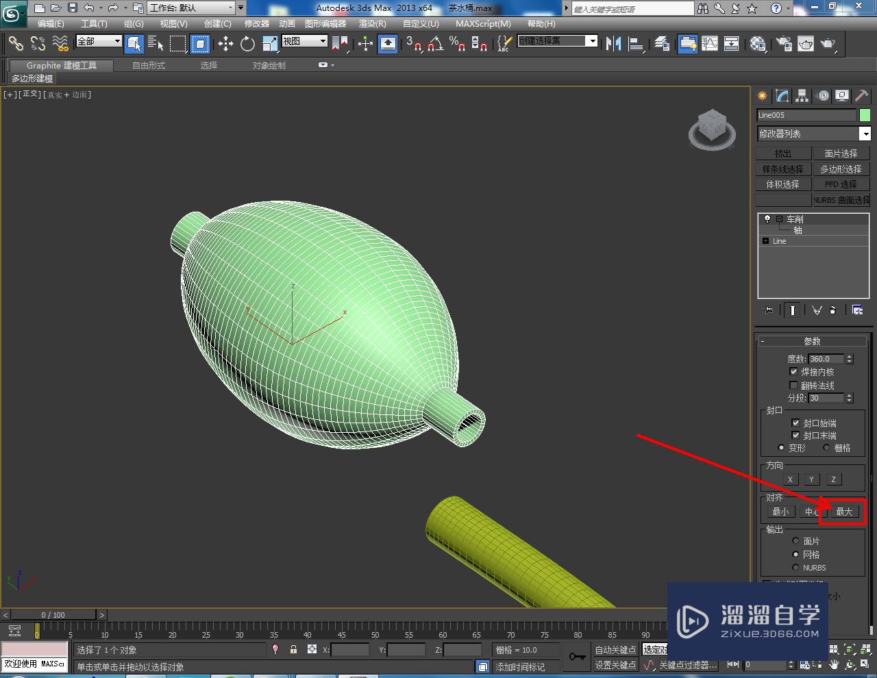Toggle the 焊接内核 checkbox
The height and width of the screenshot is (678, 877).
tap(793, 372)
